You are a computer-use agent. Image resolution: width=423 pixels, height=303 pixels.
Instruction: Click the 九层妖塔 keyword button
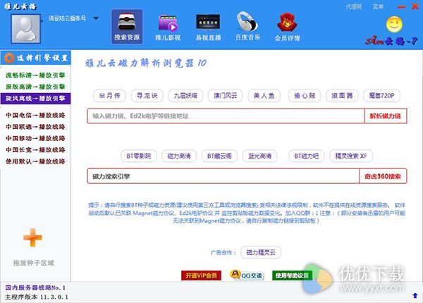point(185,96)
